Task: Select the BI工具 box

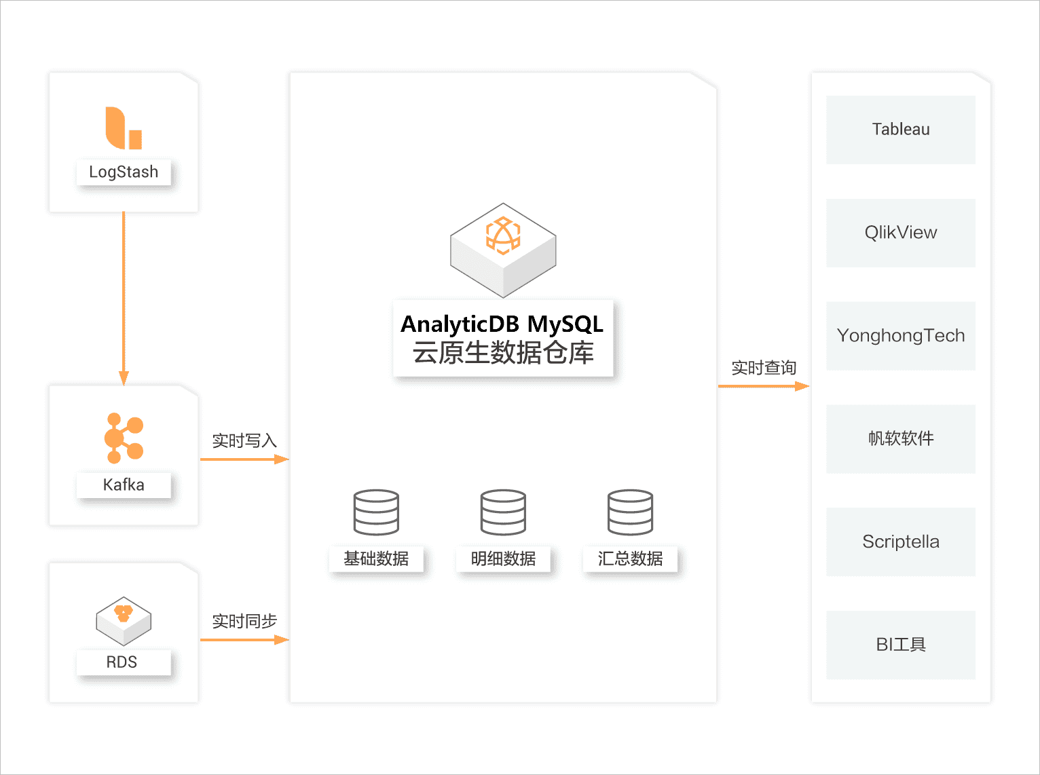Action: pos(901,645)
